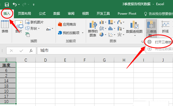
Task: Click the formula bar containing 城市
Action: click(x=90, y=51)
